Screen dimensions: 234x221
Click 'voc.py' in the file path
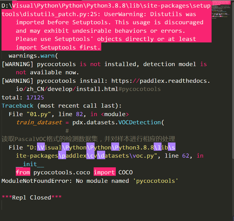[x=143, y=156]
